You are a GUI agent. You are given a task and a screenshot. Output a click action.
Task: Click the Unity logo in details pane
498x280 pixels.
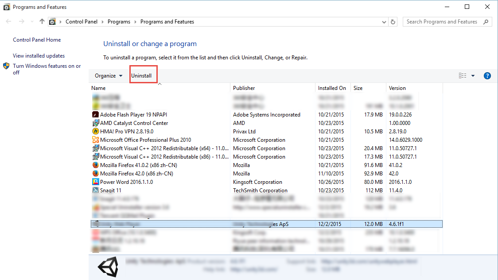[x=108, y=267]
